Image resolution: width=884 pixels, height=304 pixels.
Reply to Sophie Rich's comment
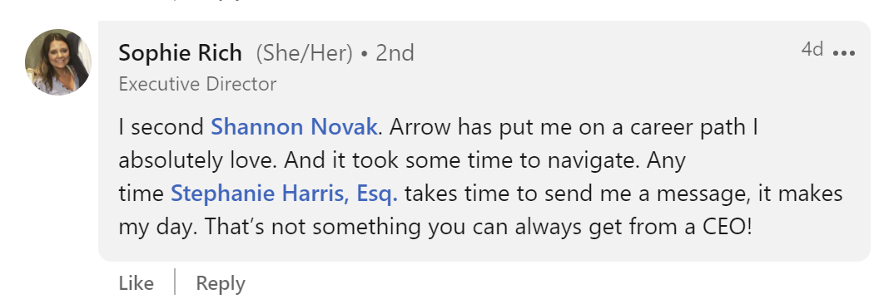(x=221, y=283)
